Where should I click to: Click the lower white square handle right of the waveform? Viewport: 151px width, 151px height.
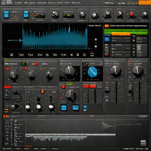[96, 46]
